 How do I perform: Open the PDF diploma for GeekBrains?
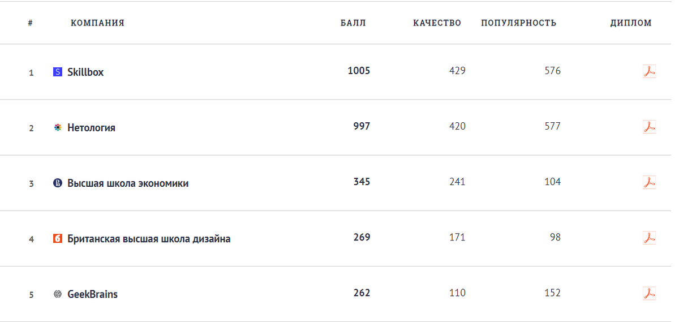pyautogui.click(x=649, y=293)
